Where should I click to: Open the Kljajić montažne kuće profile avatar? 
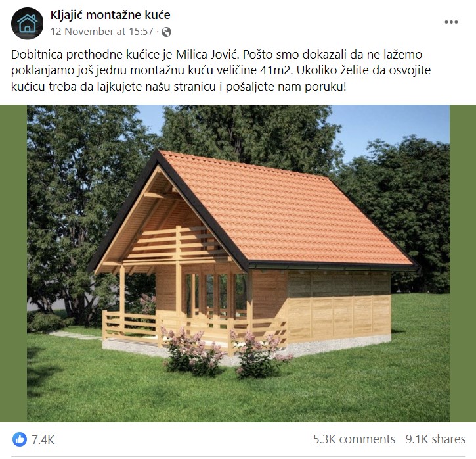tap(28, 24)
